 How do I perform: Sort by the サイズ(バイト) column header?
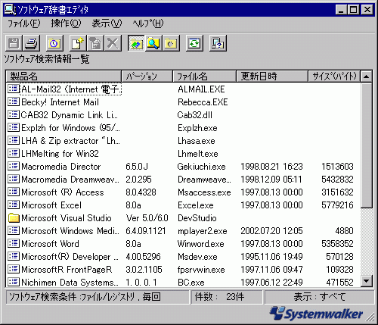tap(334, 76)
